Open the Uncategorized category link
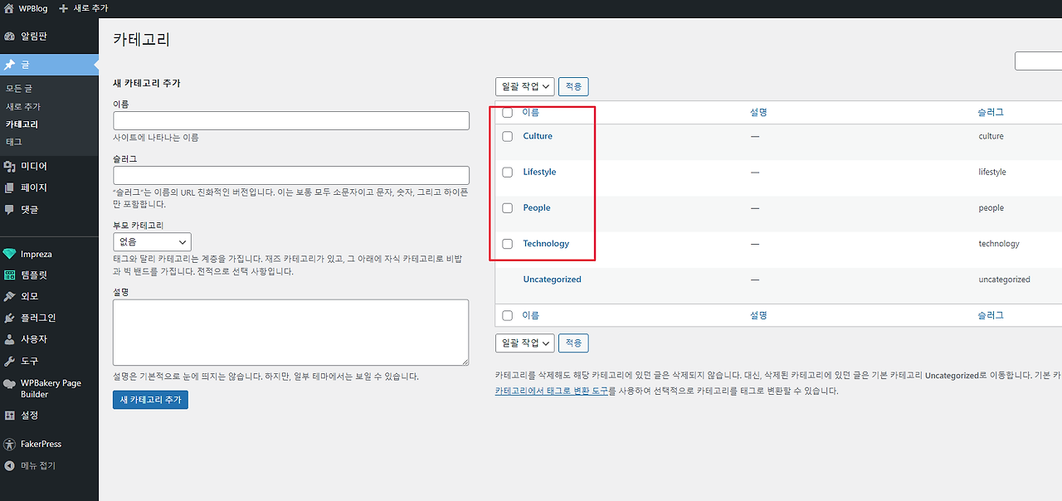This screenshot has height=501, width=1062. click(x=552, y=280)
